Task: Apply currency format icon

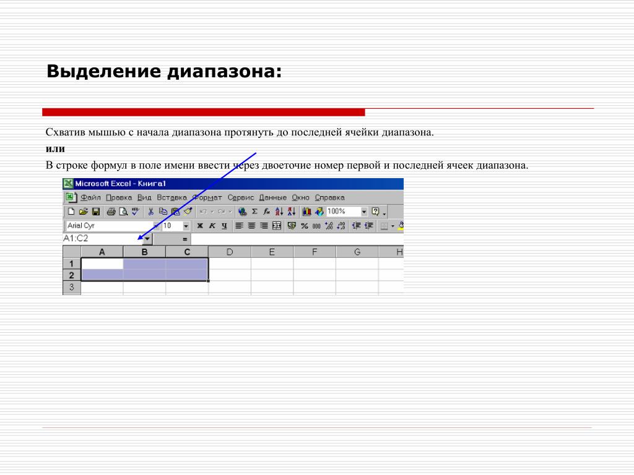Action: click(292, 226)
